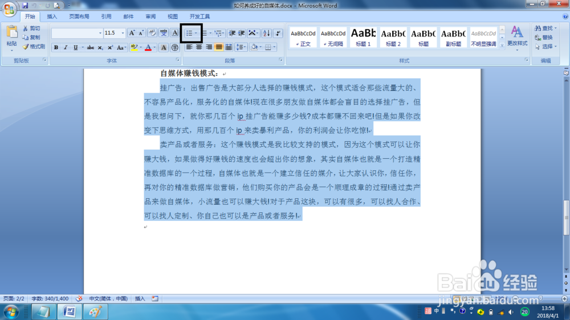Toggle underline formatting
The image size is (570, 320).
[x=76, y=48]
